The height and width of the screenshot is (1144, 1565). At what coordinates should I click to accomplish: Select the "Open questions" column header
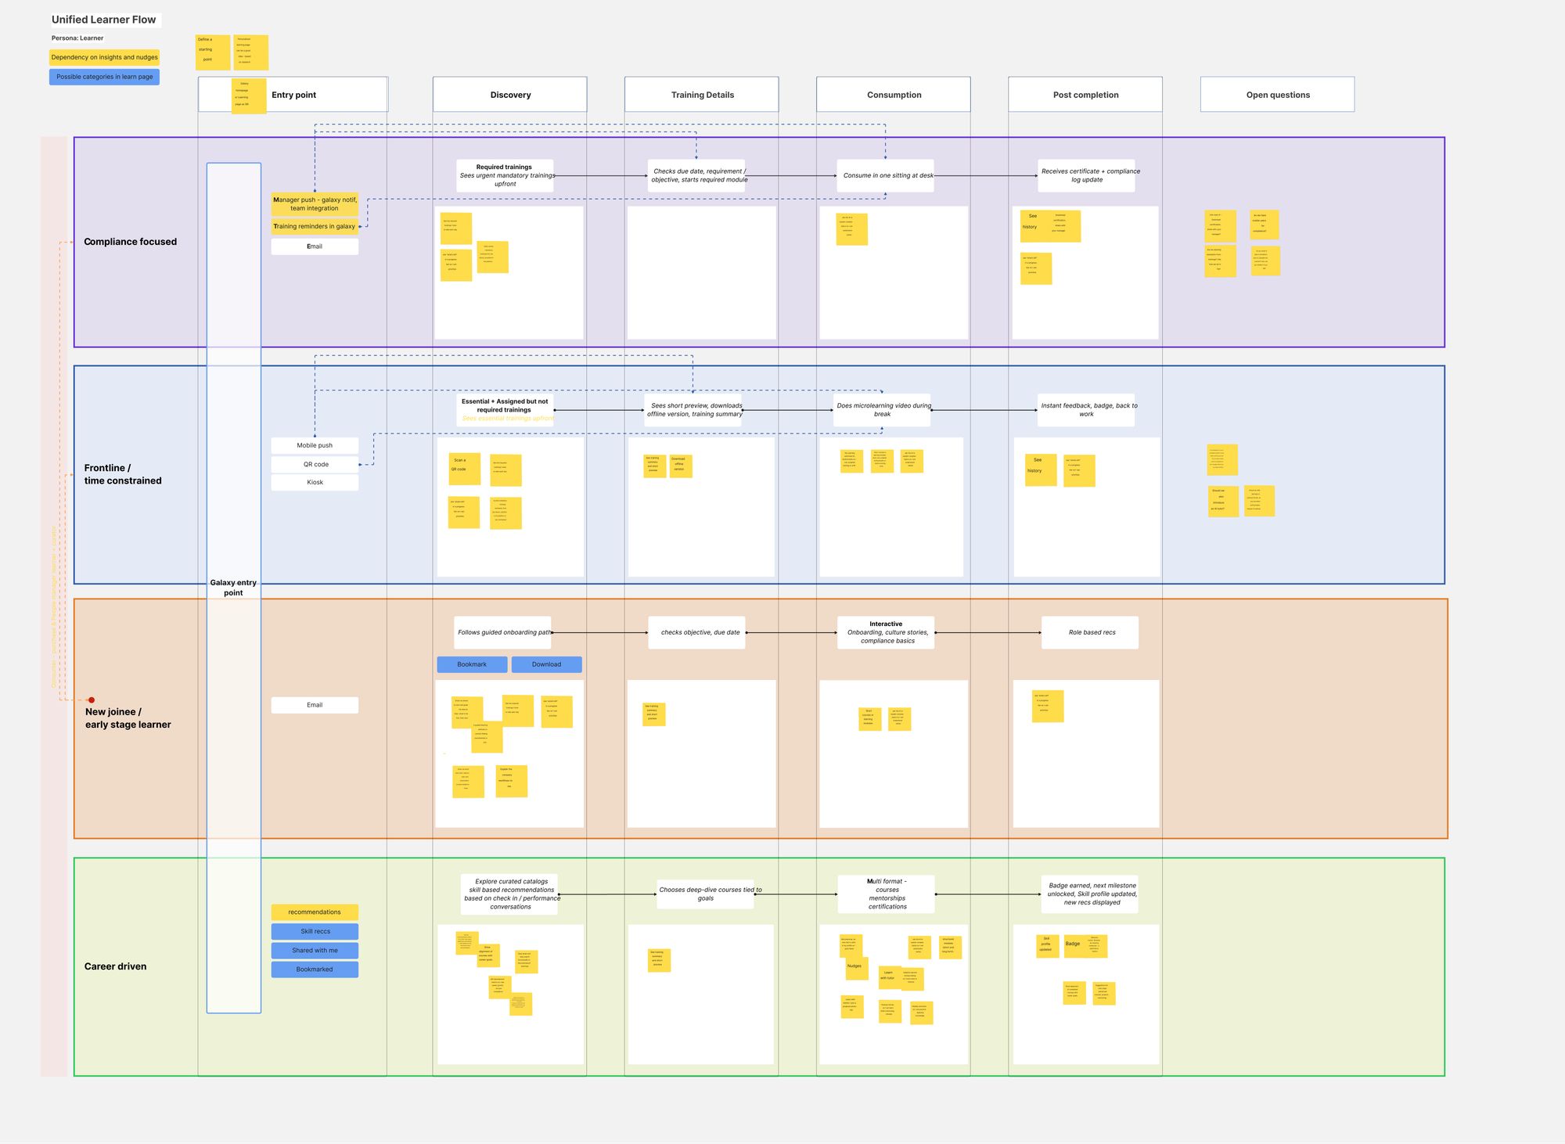(x=1278, y=95)
